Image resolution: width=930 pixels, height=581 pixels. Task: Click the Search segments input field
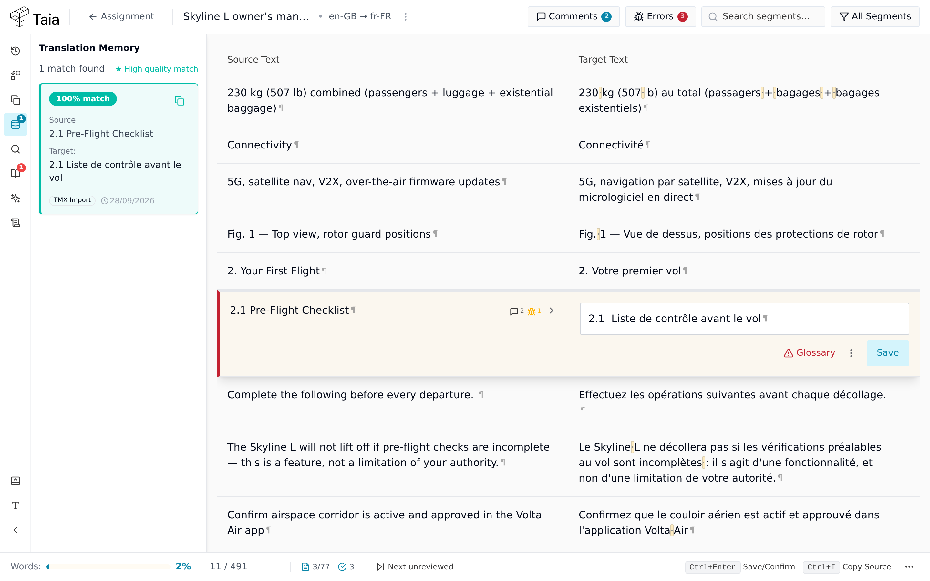pyautogui.click(x=763, y=16)
